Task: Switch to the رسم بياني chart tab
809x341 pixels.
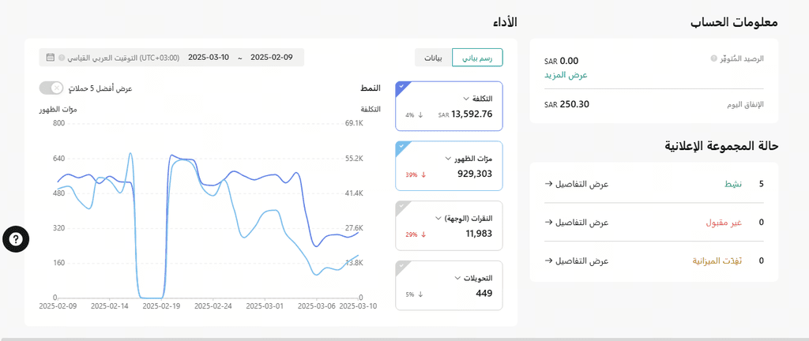Action: 477,58
